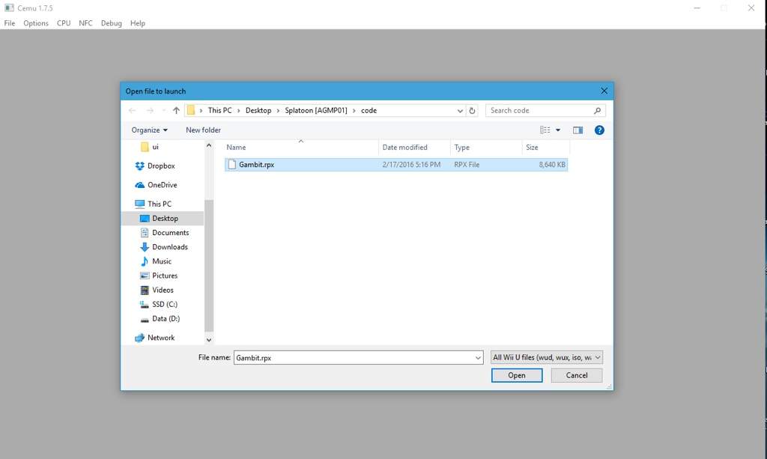Select the Gambit.rpx file
The width and height of the screenshot is (767, 459).
396,165
